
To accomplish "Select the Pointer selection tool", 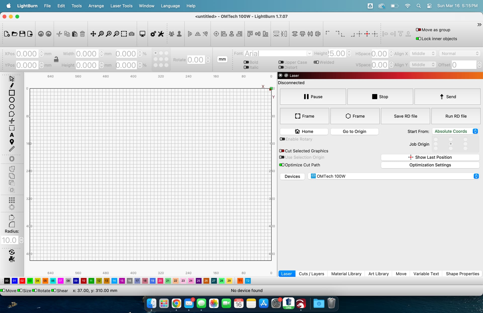I will pos(12,79).
